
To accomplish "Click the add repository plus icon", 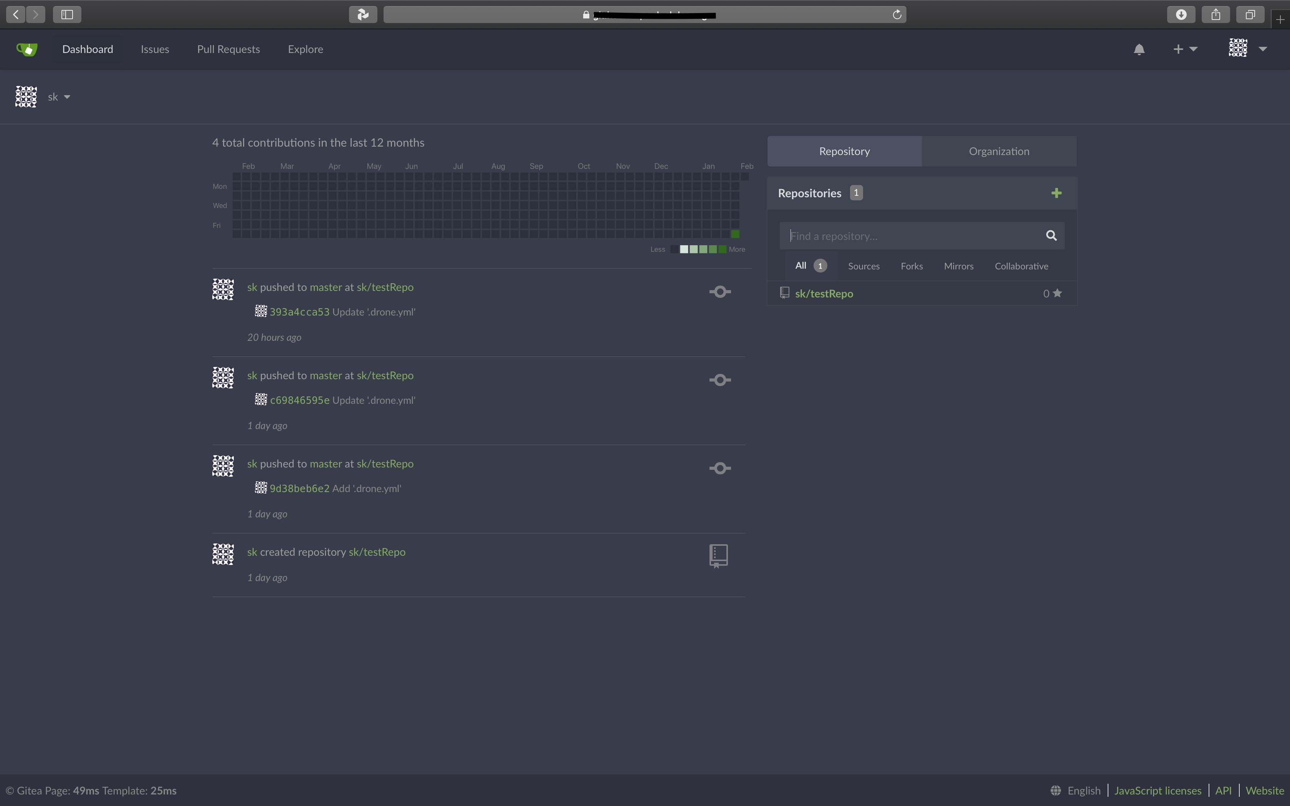I will click(x=1057, y=192).
